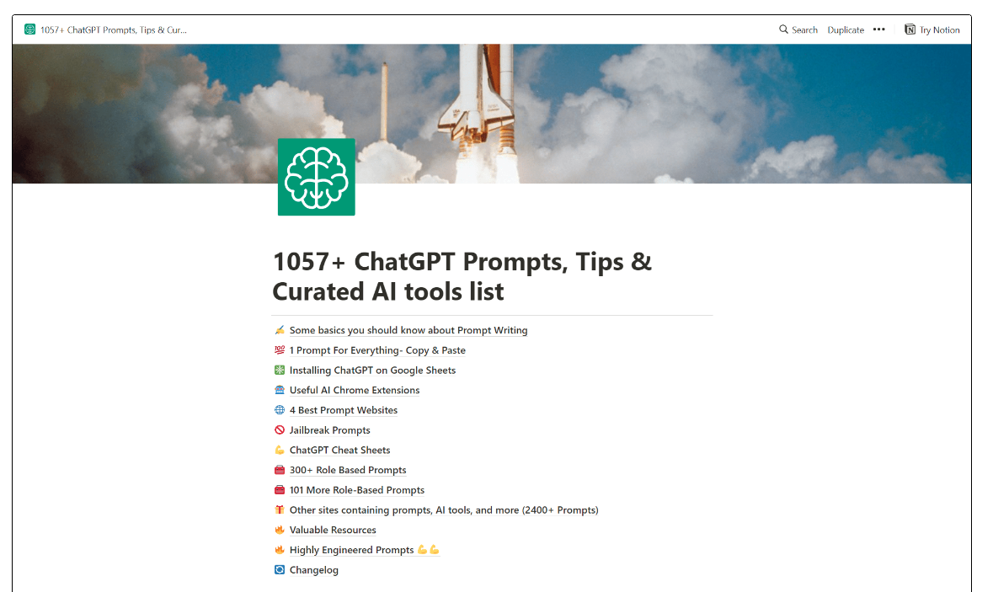Click the Notion logo icon

tap(910, 29)
